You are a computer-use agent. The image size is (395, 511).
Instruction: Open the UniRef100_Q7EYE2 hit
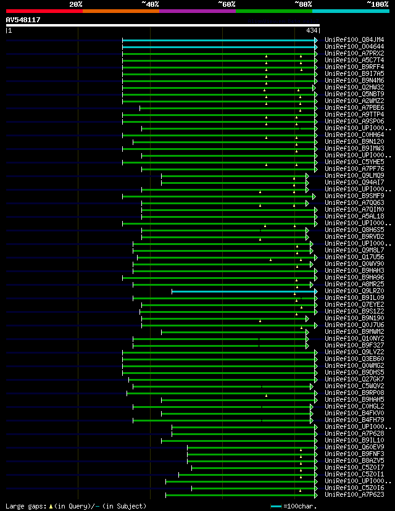(x=354, y=305)
